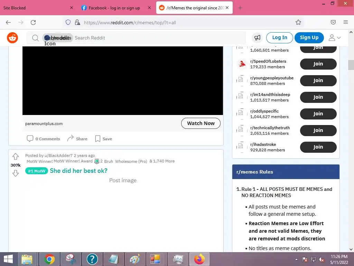The height and width of the screenshot is (266, 354).
Task: Click the search magnifier icon
Action: coord(35,38)
